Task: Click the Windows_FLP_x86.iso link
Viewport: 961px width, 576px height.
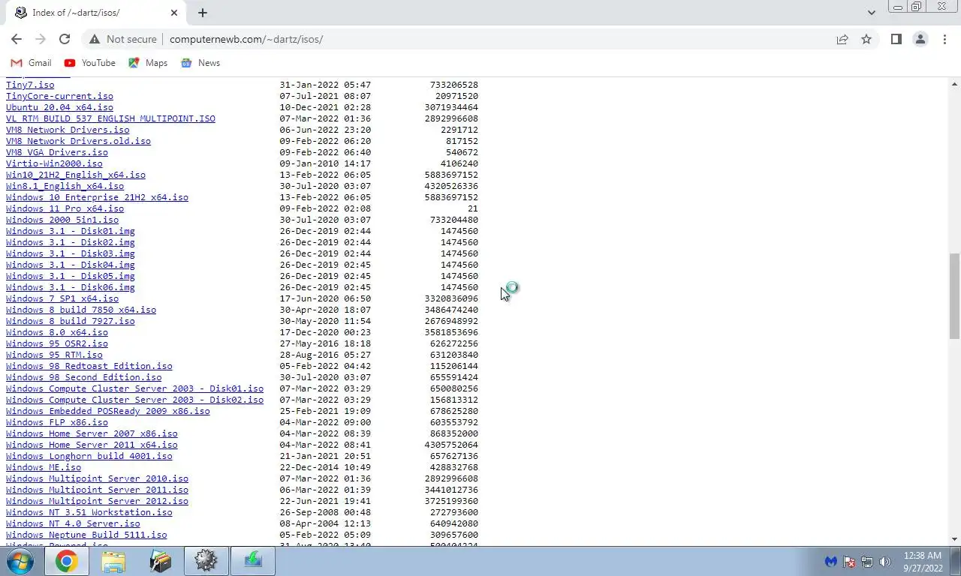Action: [57, 422]
